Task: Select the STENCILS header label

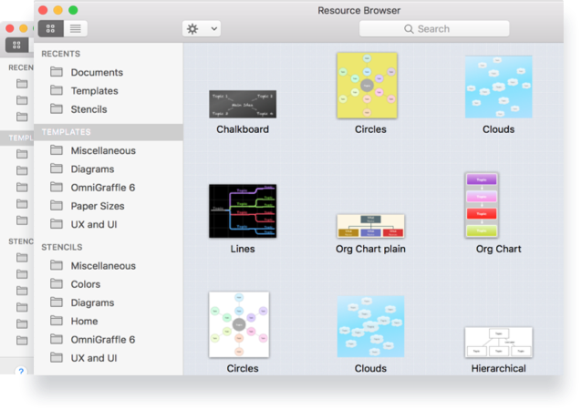Action: (62, 247)
